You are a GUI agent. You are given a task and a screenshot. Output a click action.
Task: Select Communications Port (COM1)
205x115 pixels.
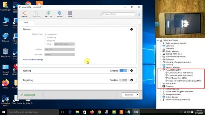point(181,73)
